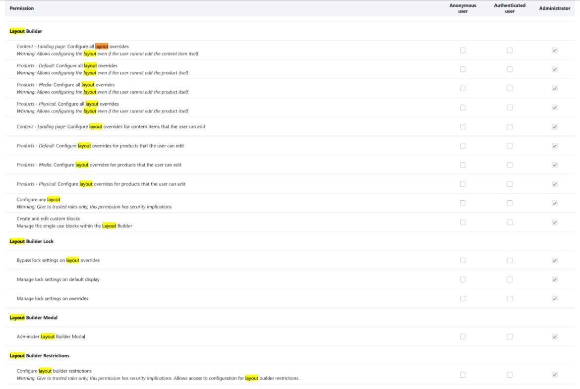The height and width of the screenshot is (389, 580).
Task: Click the "Anonymous user" column header
Action: [x=463, y=8]
